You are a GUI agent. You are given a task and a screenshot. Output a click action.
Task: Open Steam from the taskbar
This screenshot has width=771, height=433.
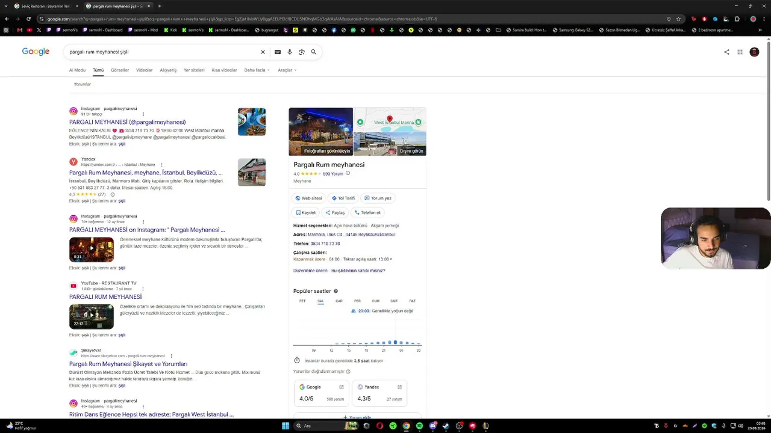[446, 426]
